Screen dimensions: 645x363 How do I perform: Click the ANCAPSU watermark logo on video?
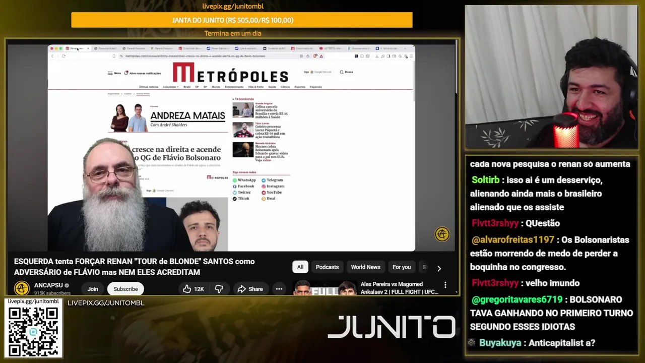point(442,234)
